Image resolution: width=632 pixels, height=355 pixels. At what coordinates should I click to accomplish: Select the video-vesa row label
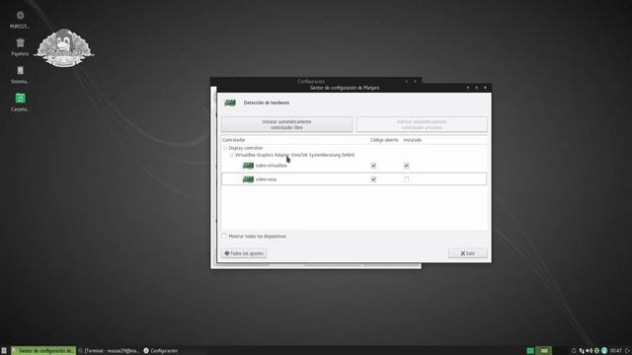tap(266, 179)
